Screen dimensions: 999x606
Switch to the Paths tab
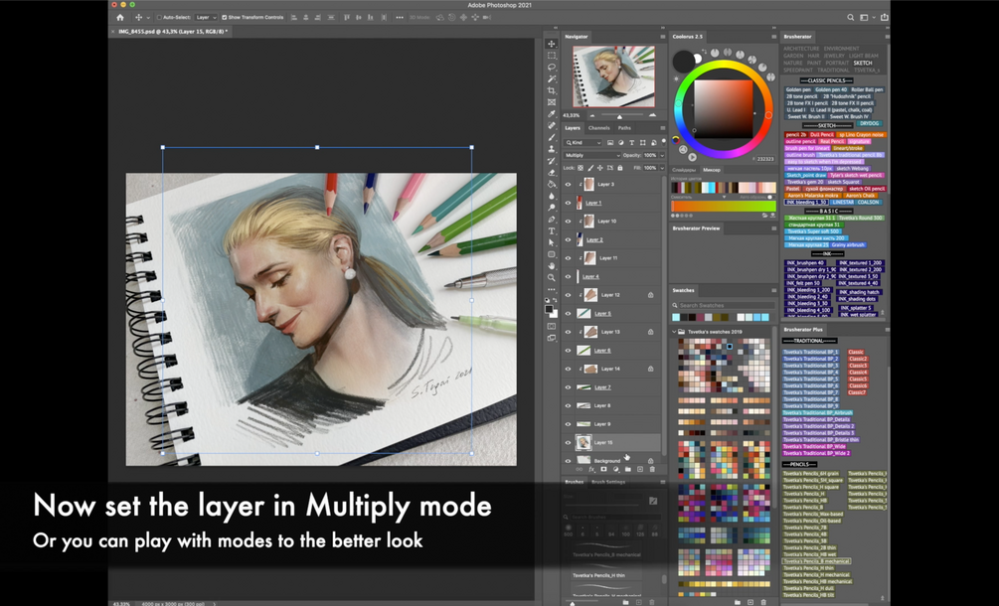(x=624, y=128)
